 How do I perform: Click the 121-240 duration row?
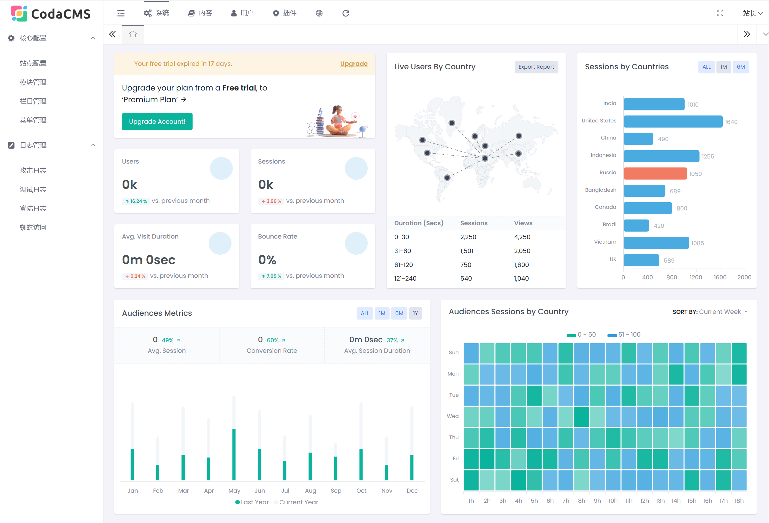tap(476, 278)
